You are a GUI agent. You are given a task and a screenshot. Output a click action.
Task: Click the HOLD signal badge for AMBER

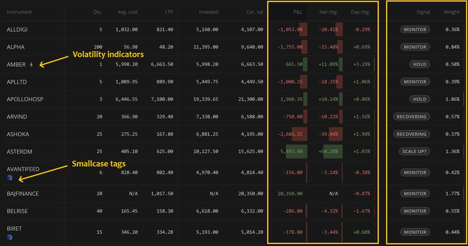click(x=420, y=64)
